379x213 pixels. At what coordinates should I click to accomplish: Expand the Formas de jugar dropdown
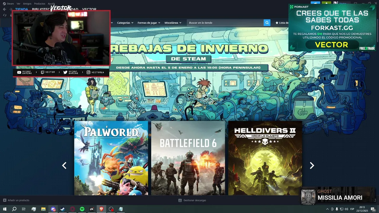[149, 23]
